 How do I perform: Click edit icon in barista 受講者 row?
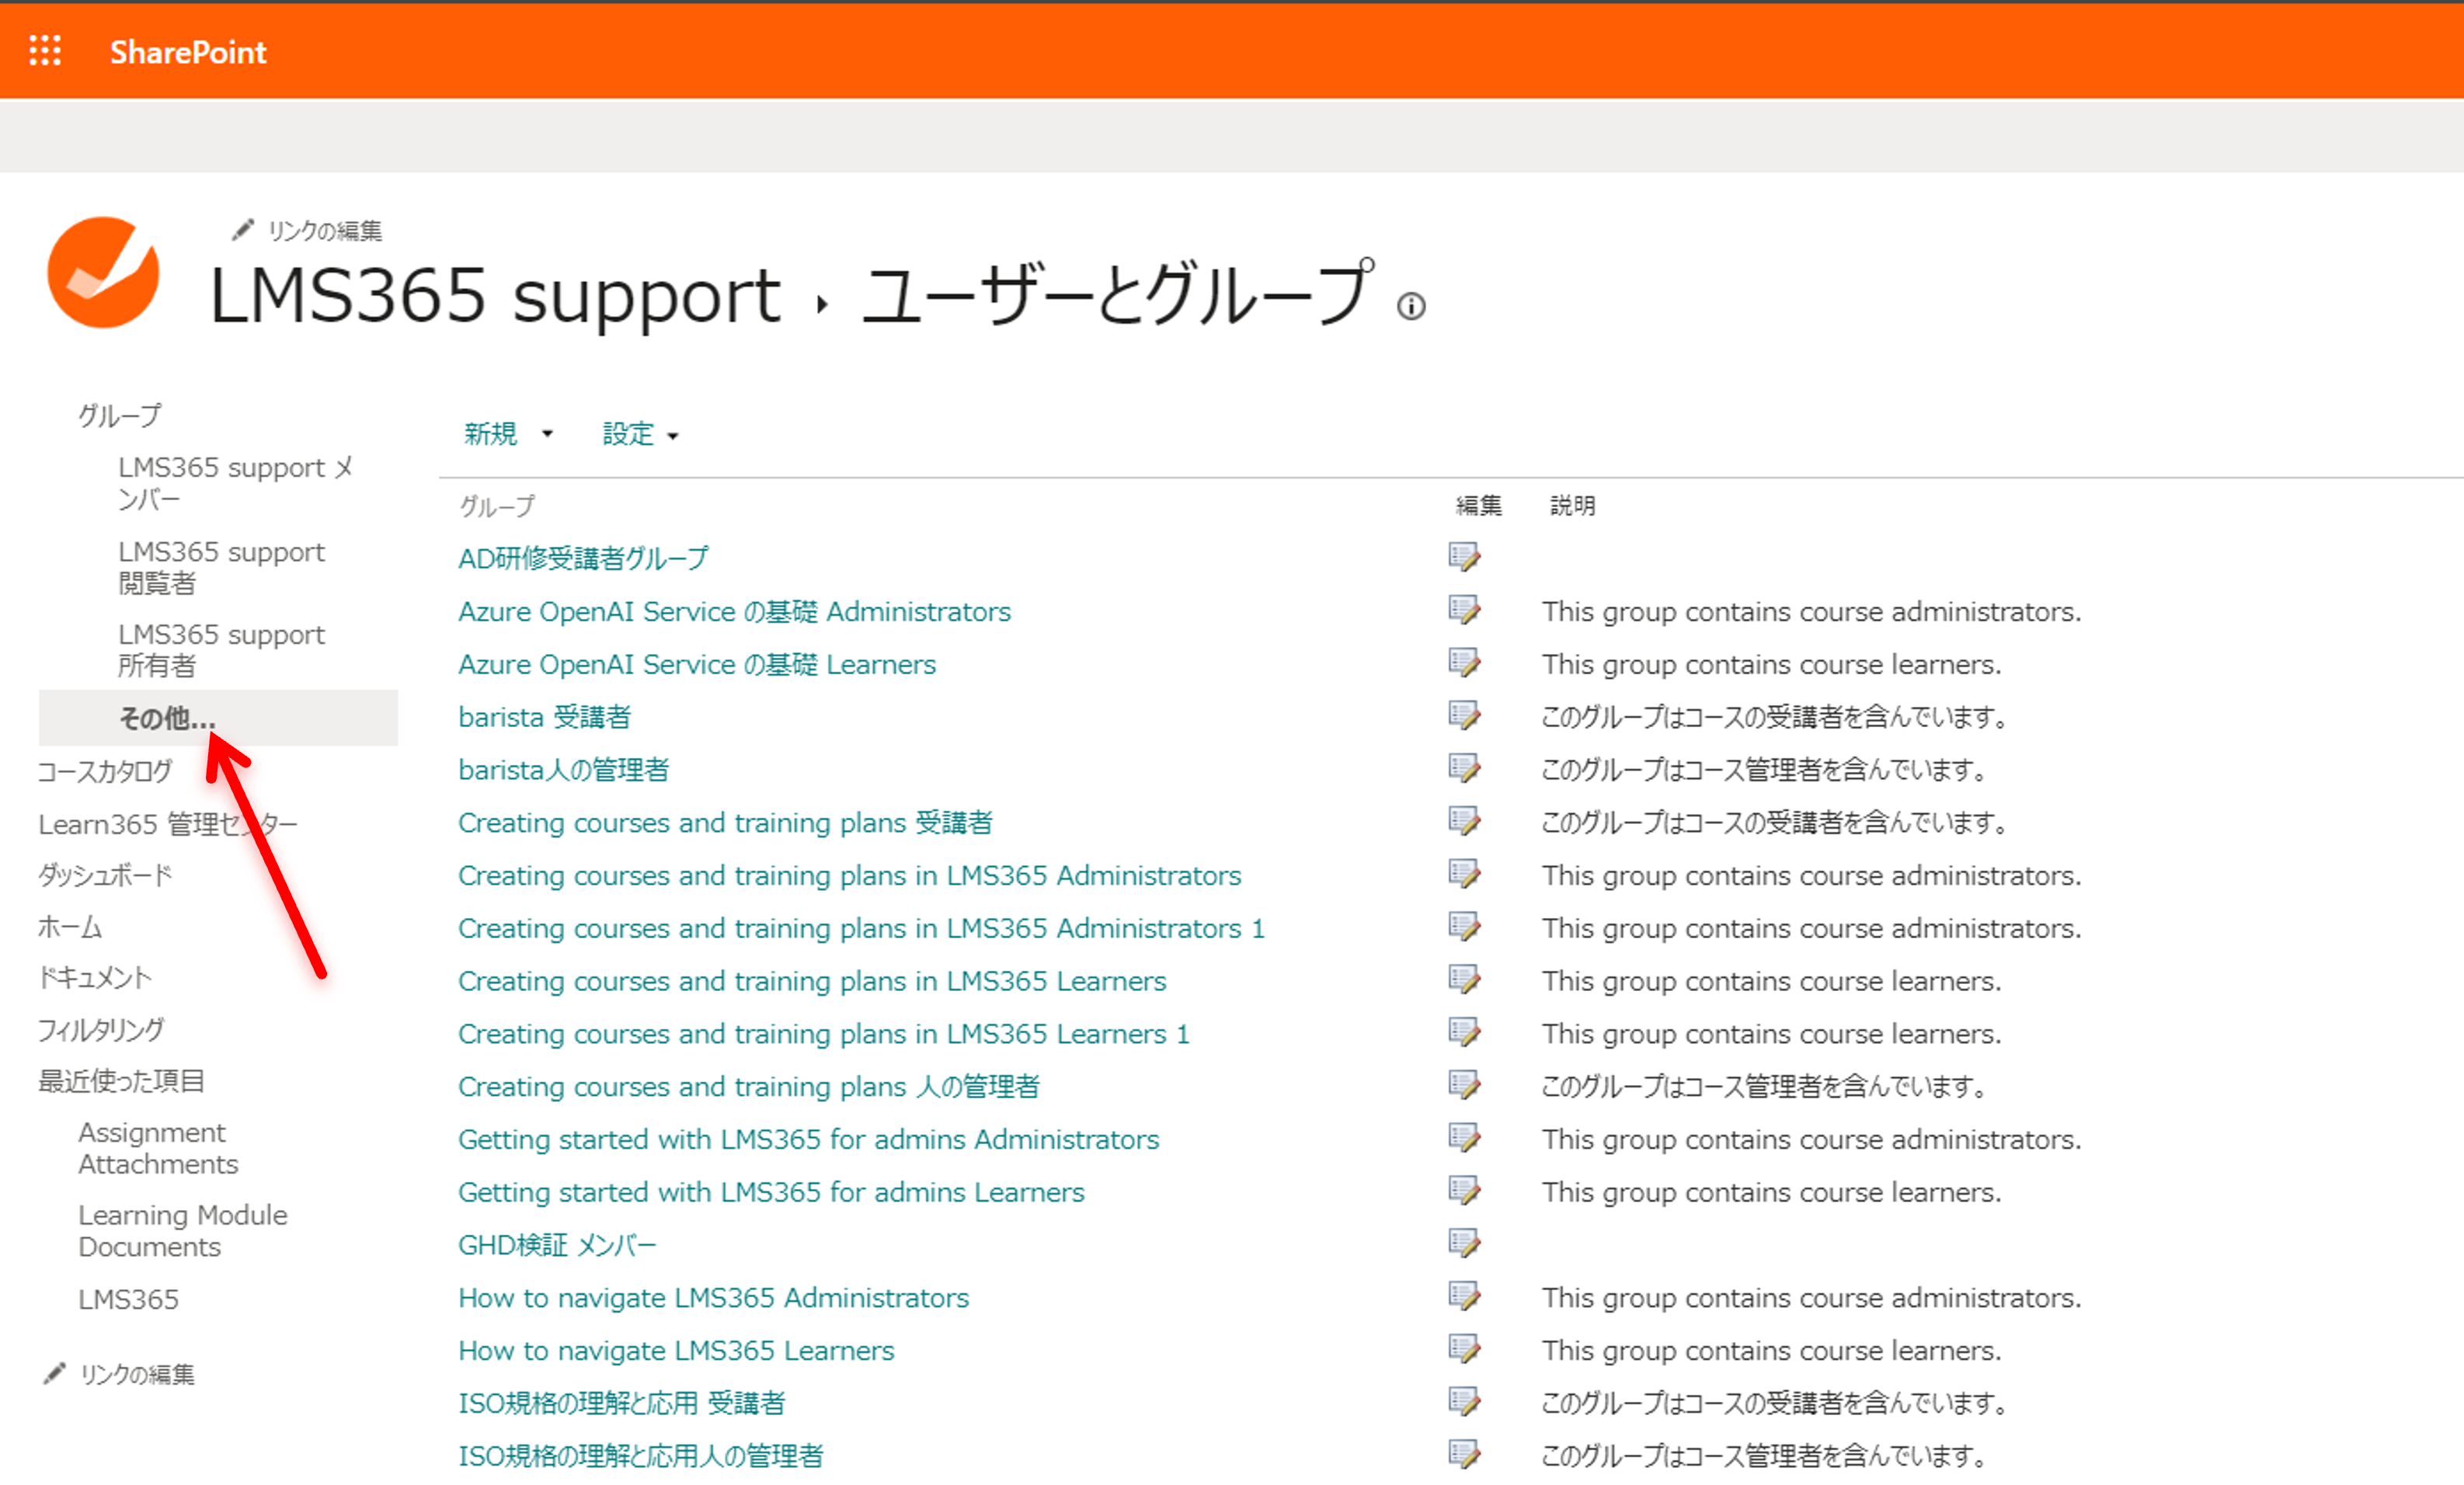click(x=1464, y=716)
